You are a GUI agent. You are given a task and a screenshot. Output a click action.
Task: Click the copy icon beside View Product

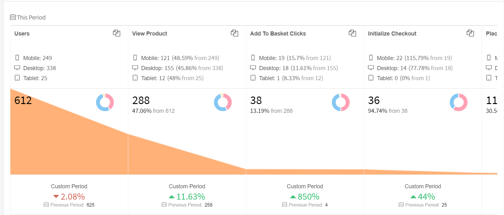[x=235, y=33]
